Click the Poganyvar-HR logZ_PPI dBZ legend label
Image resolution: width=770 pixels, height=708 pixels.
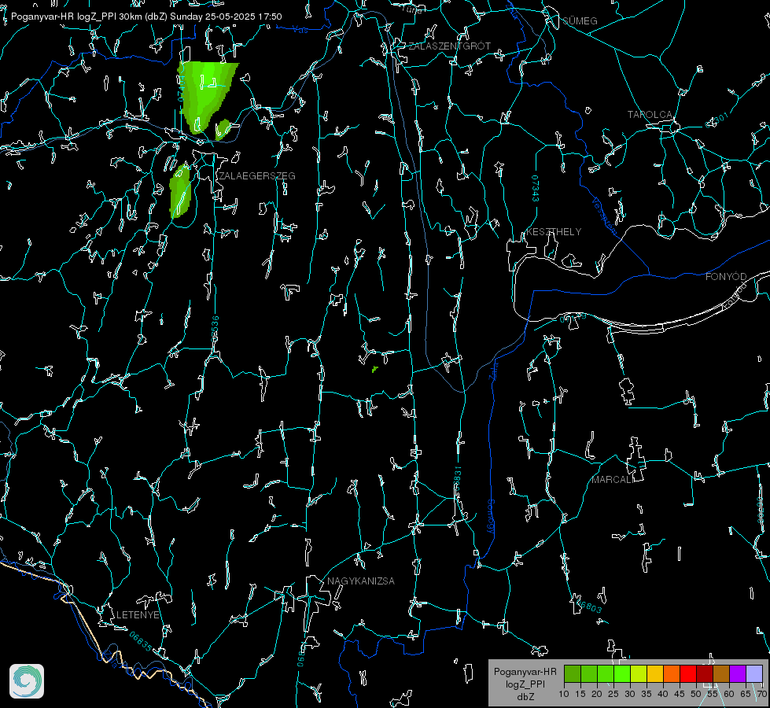pyautogui.click(x=525, y=684)
